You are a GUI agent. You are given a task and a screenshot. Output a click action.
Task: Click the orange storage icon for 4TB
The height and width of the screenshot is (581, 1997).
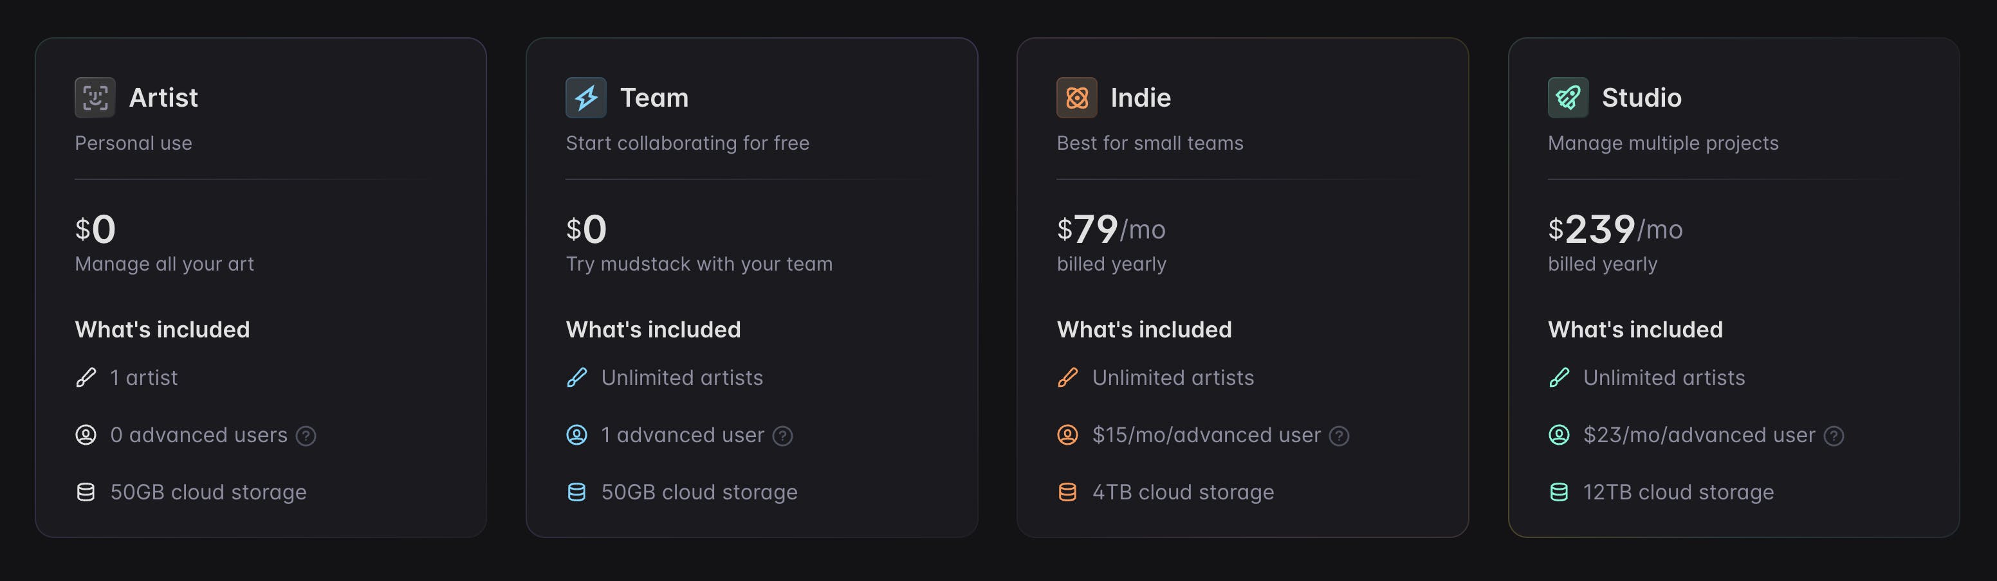(x=1067, y=492)
